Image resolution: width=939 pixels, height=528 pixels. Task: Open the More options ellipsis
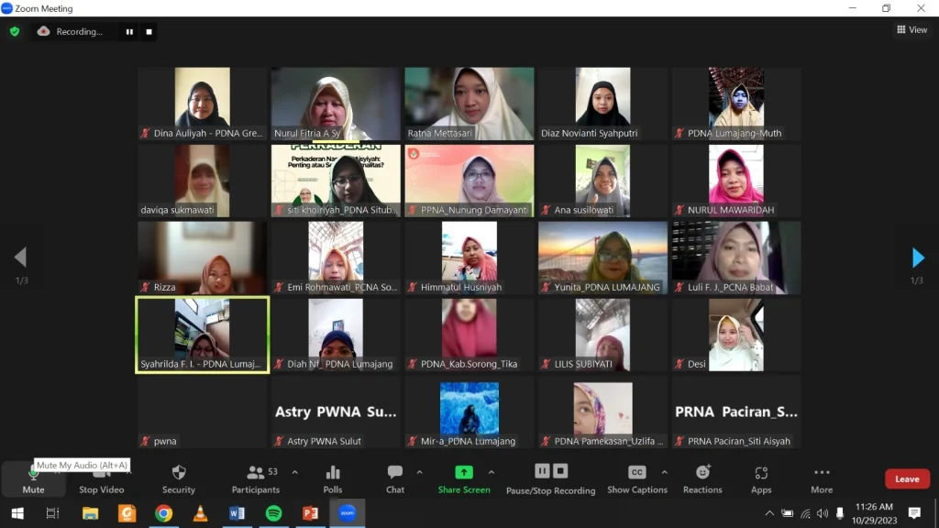click(821, 478)
